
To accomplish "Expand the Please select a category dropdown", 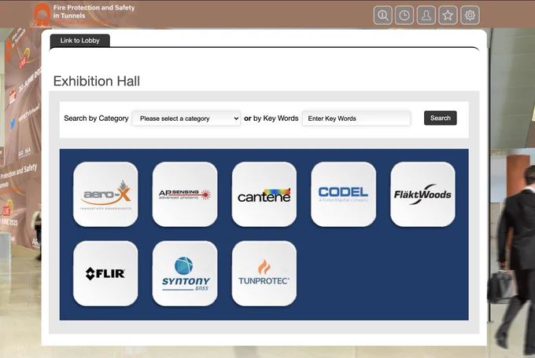I will [186, 119].
